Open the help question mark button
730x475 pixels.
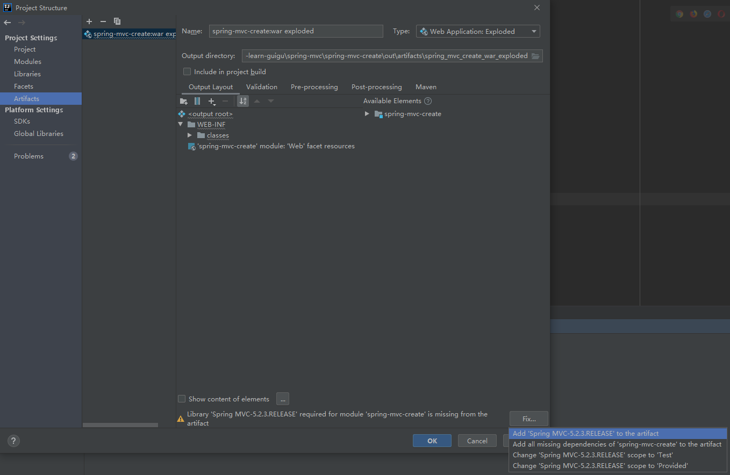(x=14, y=441)
